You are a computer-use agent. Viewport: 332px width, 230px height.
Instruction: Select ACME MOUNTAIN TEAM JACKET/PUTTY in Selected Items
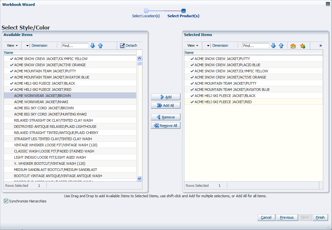pyautogui.click(x=253, y=83)
